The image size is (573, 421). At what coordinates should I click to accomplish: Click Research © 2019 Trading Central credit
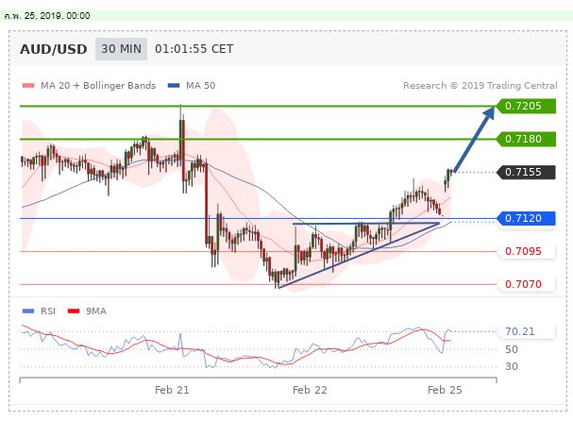pos(480,86)
